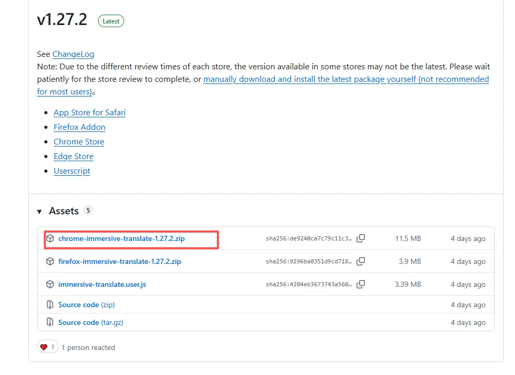Click the 3.9 MB file size
Viewport: 515px width, 375px height.
point(410,262)
